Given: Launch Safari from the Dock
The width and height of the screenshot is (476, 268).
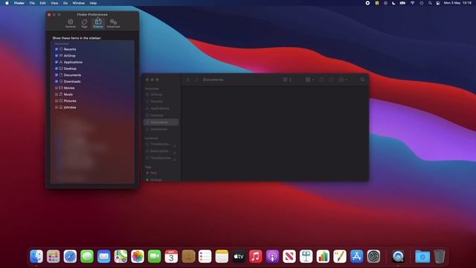Looking at the screenshot, I should point(70,256).
